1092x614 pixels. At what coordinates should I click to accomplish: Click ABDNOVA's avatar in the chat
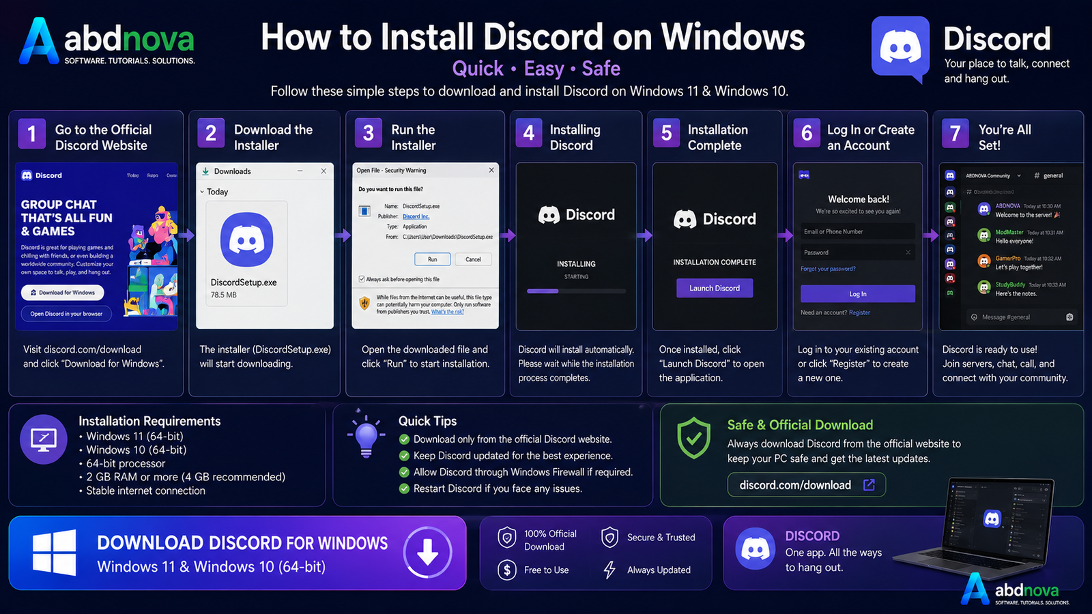click(984, 209)
